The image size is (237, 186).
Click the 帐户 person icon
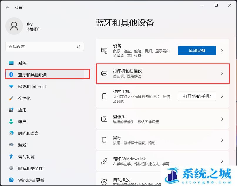(11, 121)
